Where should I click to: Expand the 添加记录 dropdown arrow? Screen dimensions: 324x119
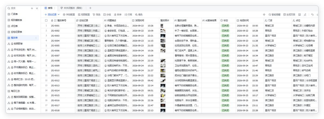point(59,15)
